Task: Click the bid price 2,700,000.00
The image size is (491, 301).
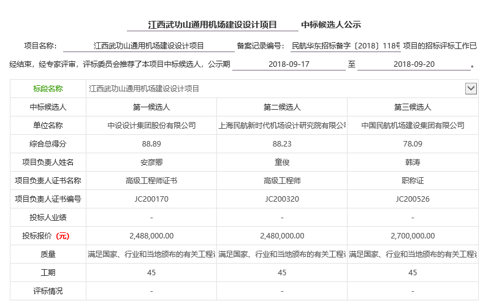Action: pos(413,236)
